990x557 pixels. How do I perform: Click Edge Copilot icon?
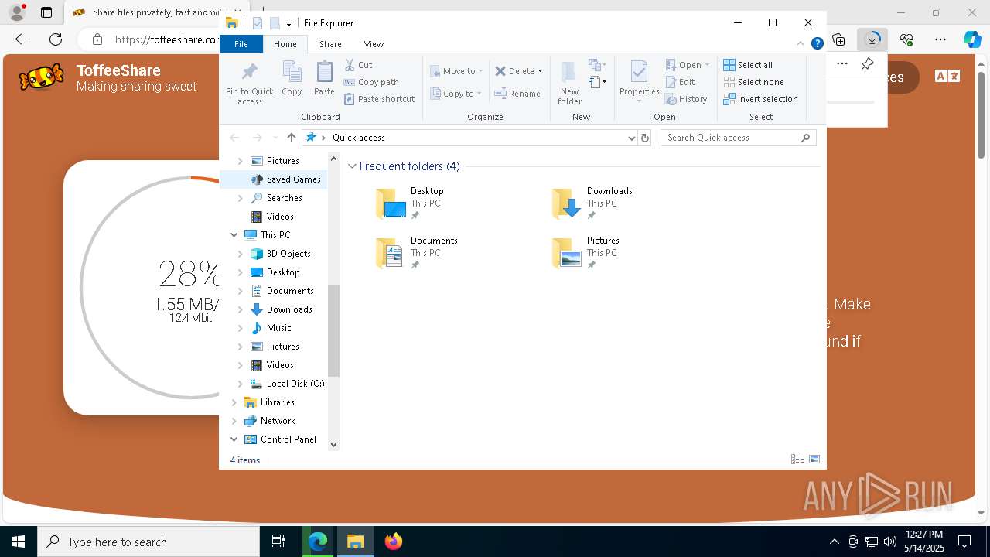tap(972, 39)
